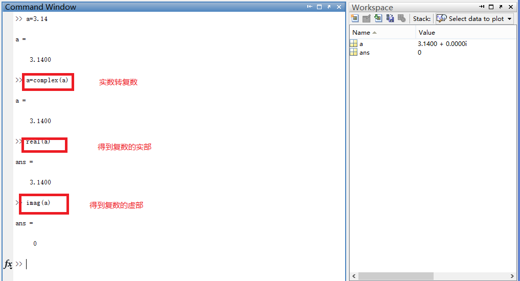
Task: Maximize the Command Window panel
Action: click(320, 7)
